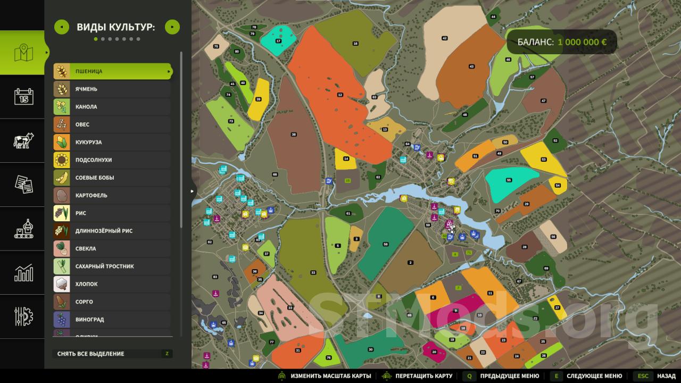This screenshot has width=681, height=383.
Task: Open the calendar tab in sidebar
Action: [x=22, y=97]
